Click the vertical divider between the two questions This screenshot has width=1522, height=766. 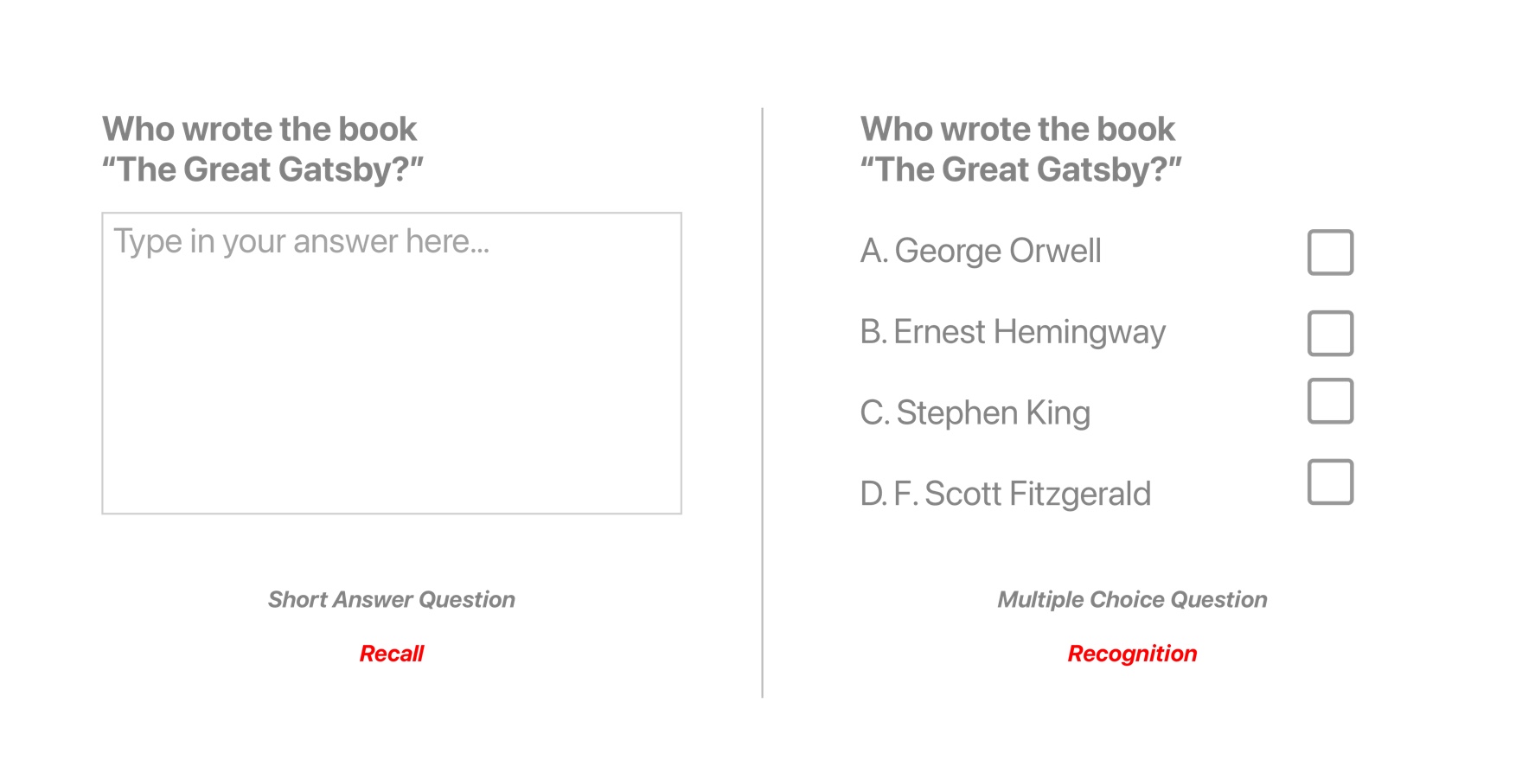[x=762, y=402]
